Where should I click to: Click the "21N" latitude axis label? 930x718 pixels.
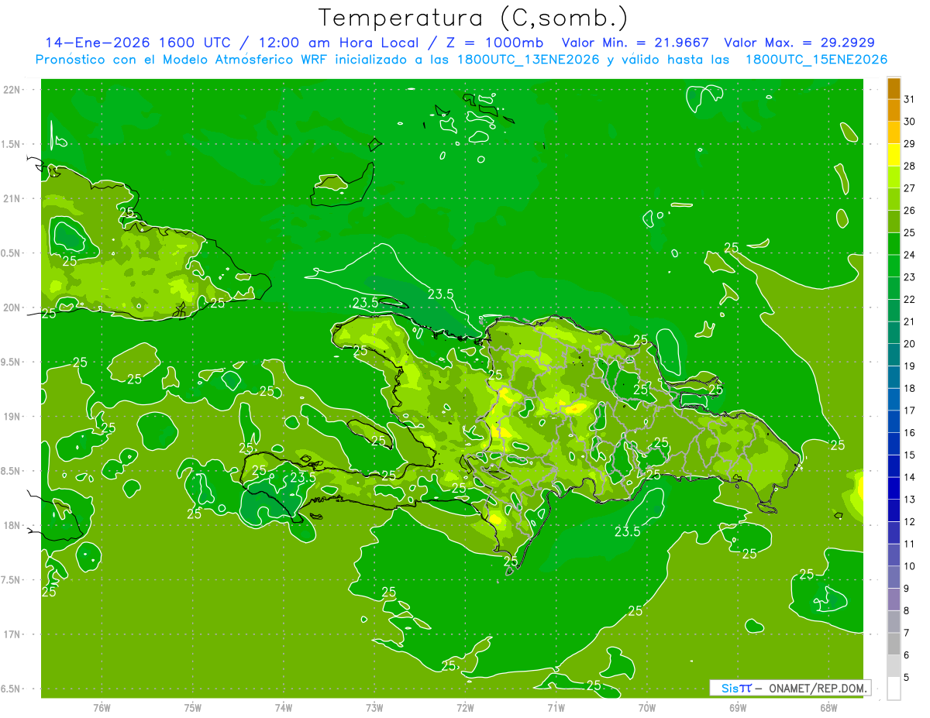click(x=13, y=198)
